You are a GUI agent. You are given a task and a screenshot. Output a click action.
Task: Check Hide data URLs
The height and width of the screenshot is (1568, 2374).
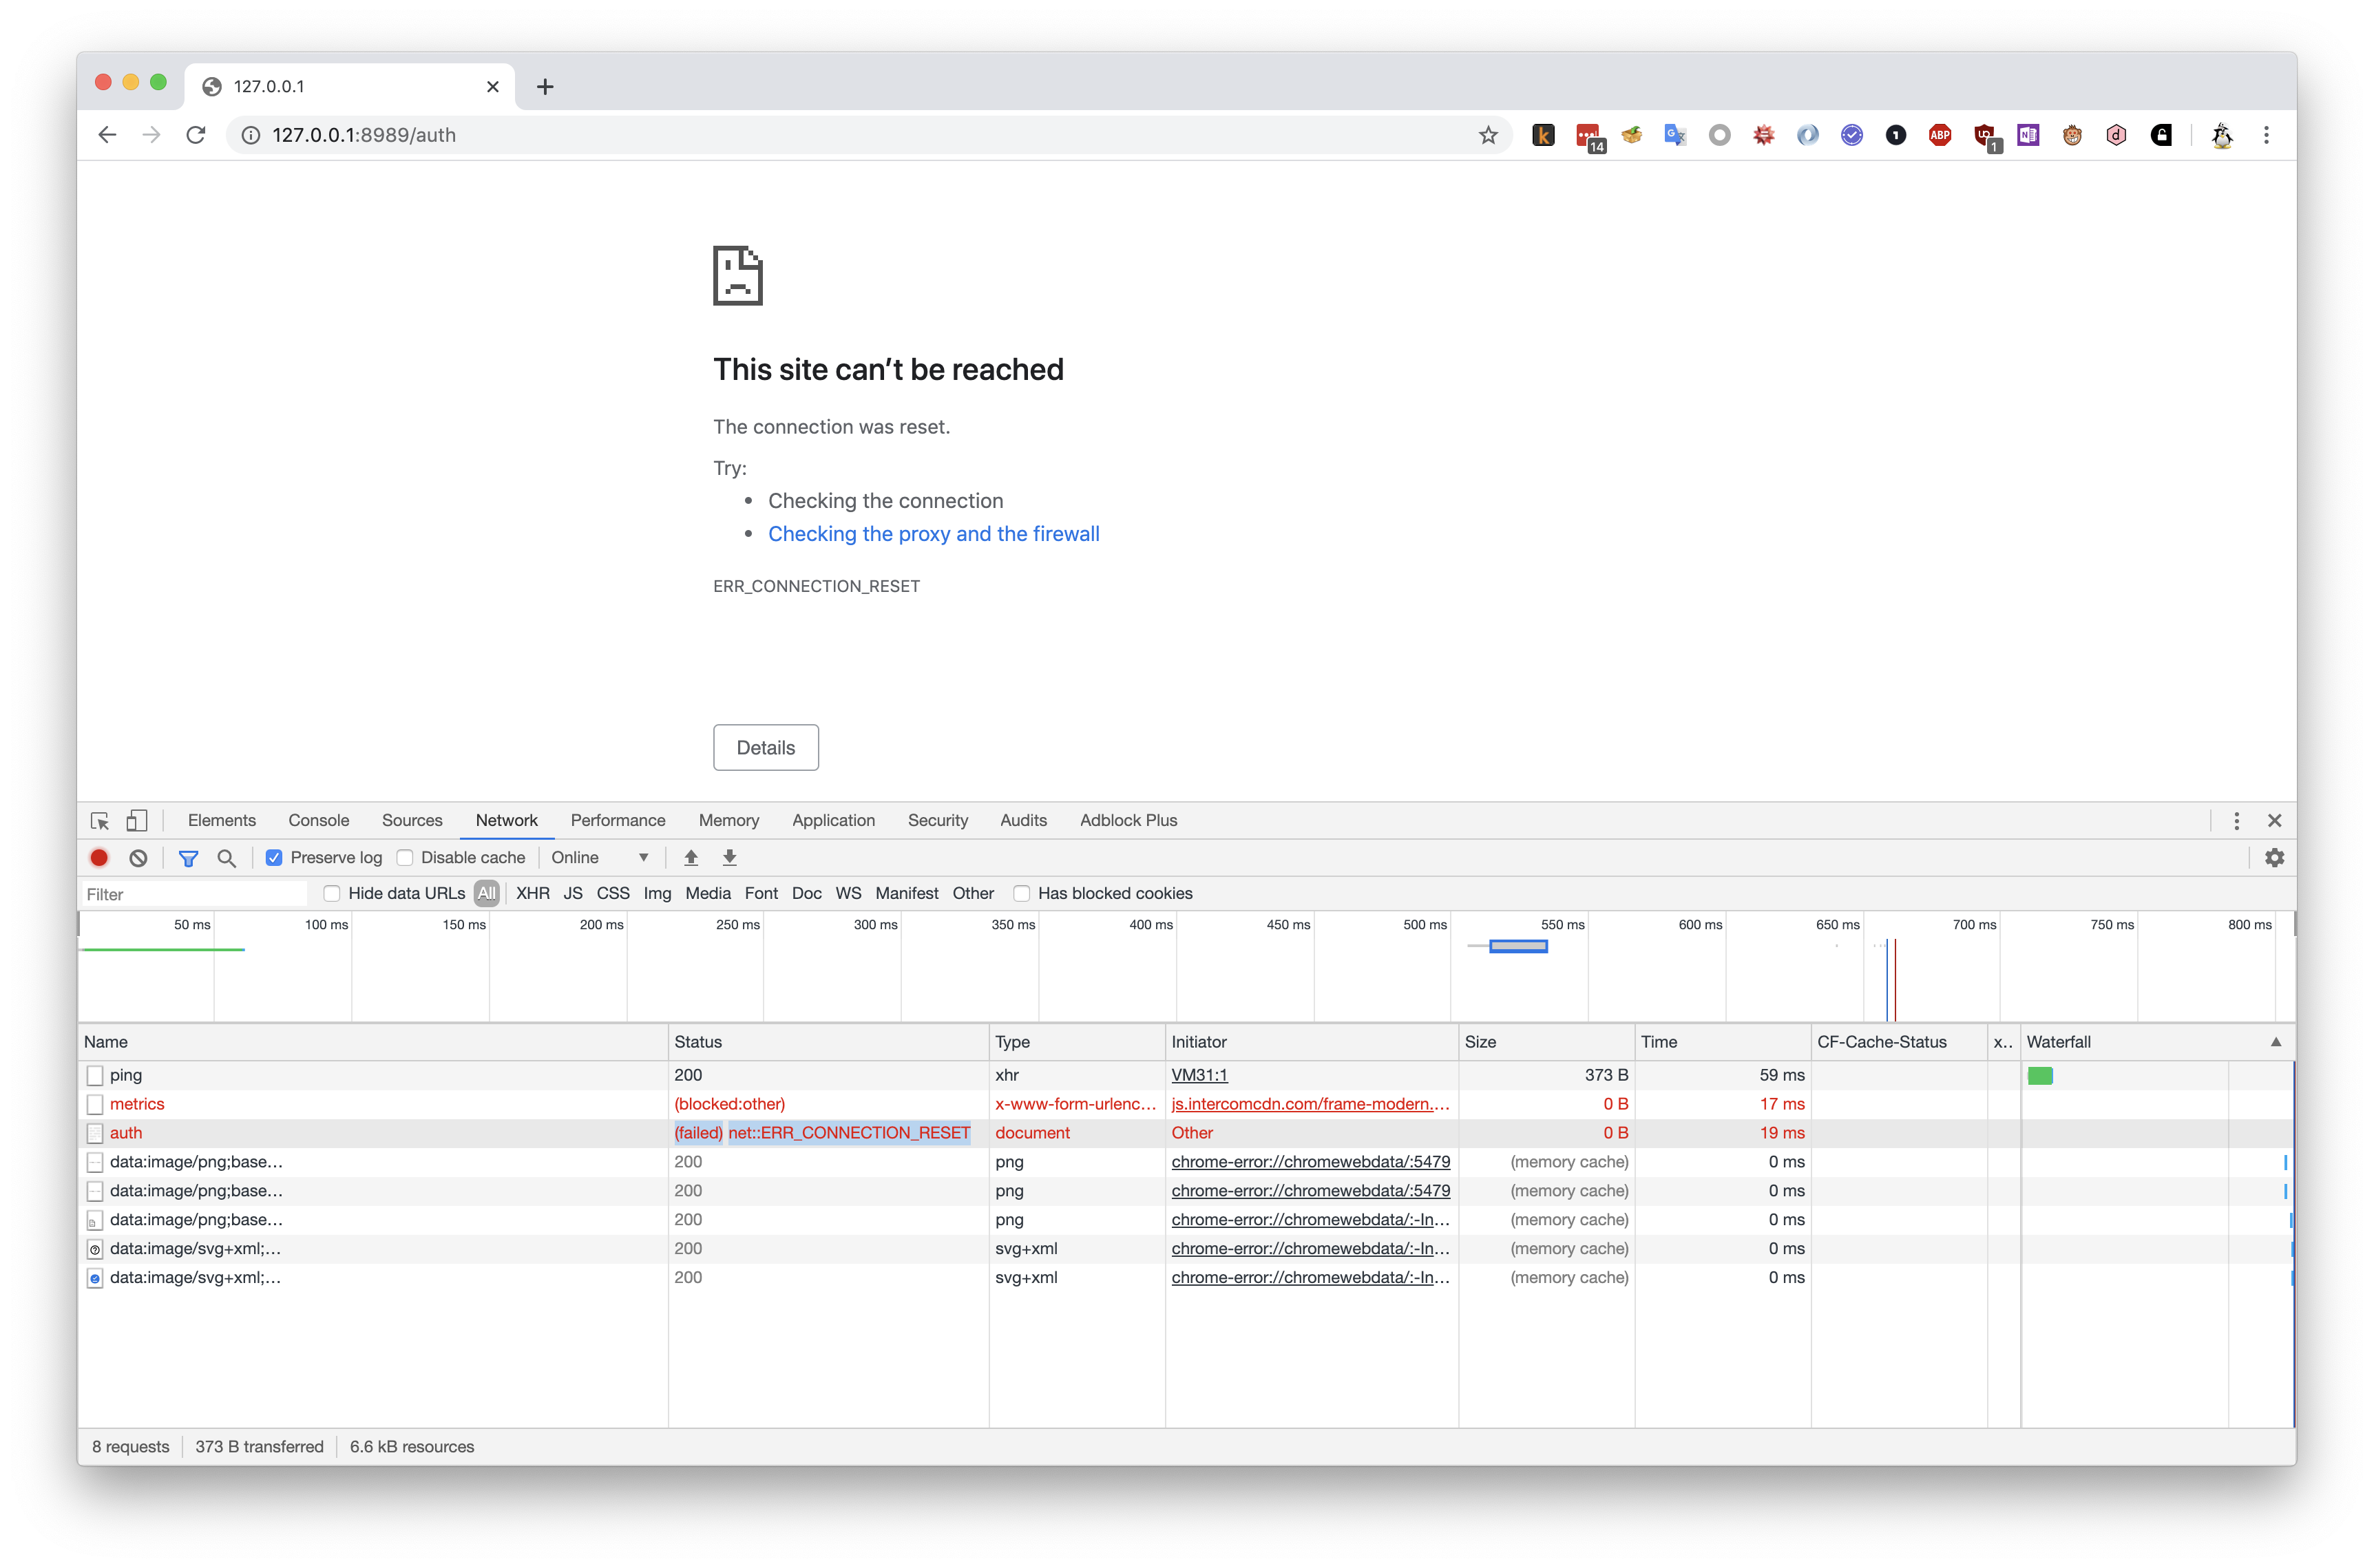(332, 893)
